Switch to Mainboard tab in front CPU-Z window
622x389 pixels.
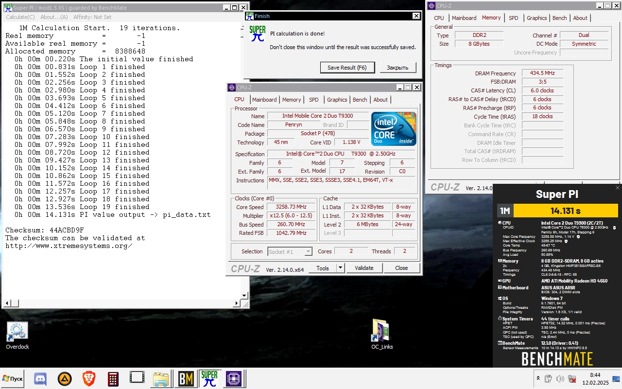click(x=264, y=100)
